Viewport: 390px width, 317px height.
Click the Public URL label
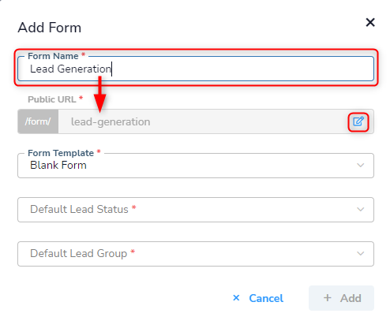52,99
